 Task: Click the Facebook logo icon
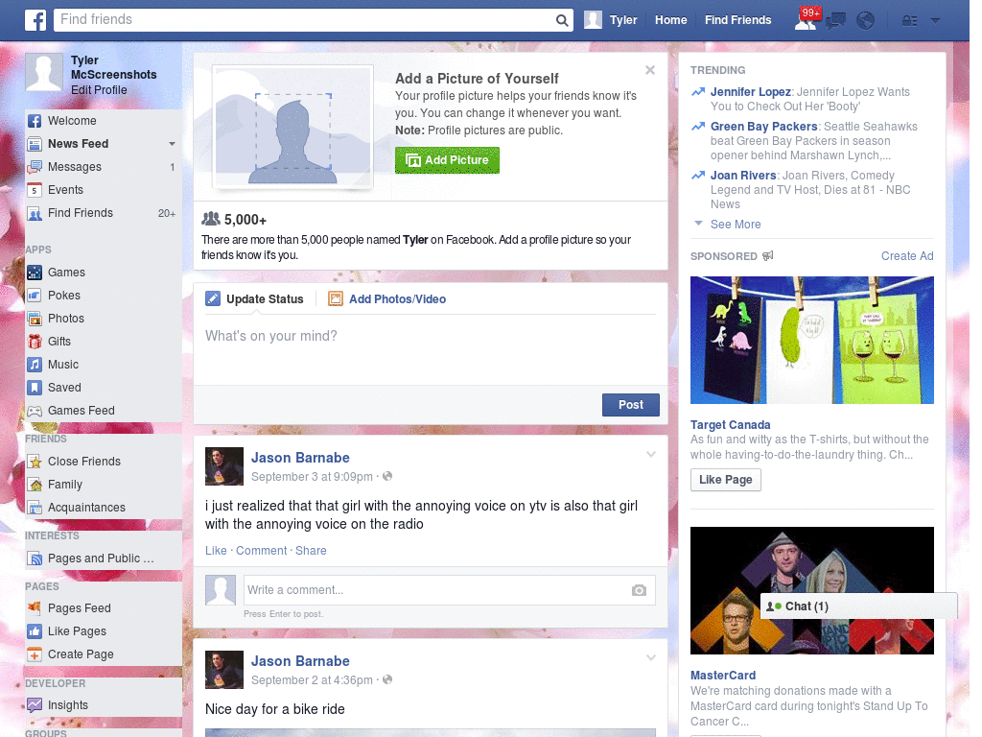click(x=35, y=20)
